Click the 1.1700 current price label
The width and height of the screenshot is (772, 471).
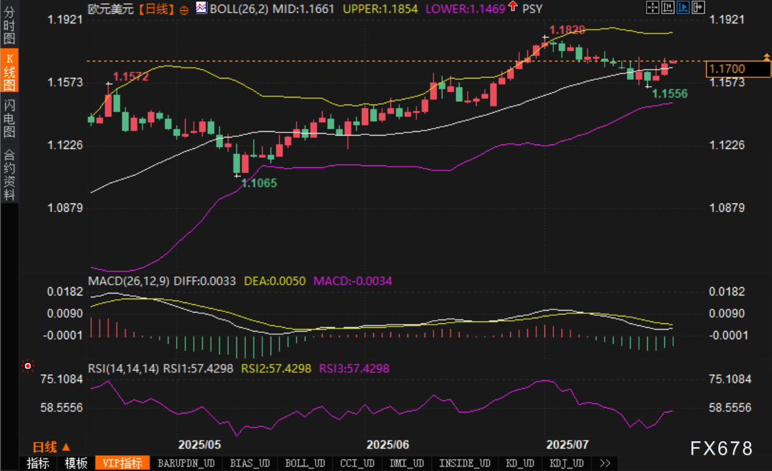tap(728, 68)
